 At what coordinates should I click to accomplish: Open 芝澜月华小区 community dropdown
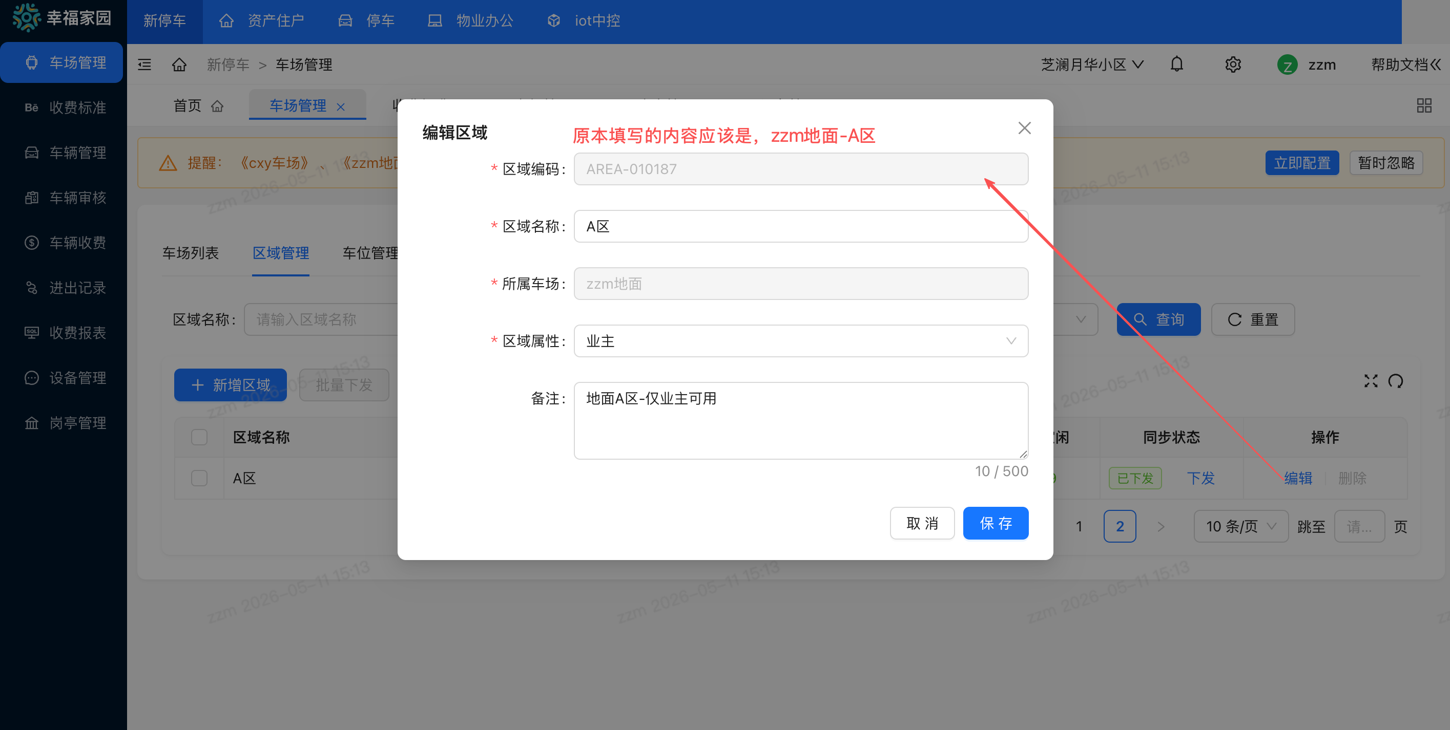click(1092, 65)
